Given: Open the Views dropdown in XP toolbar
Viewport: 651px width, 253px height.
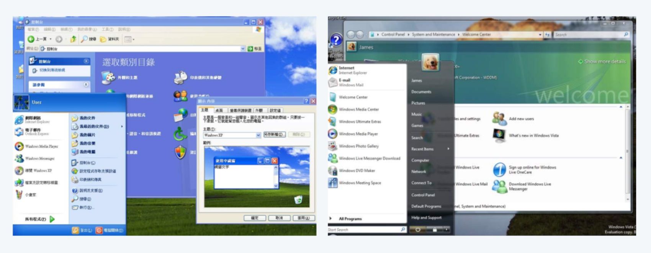Looking at the screenshot, I should click(x=129, y=39).
